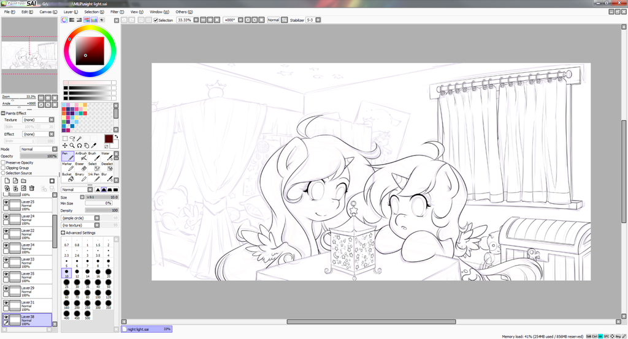This screenshot has height=339, width=628.
Task: Toggle the RGB slider panel button
Action: (x=72, y=20)
